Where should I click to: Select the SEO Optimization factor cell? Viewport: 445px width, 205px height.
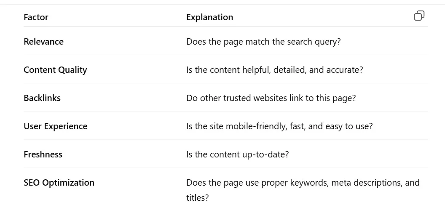point(59,183)
